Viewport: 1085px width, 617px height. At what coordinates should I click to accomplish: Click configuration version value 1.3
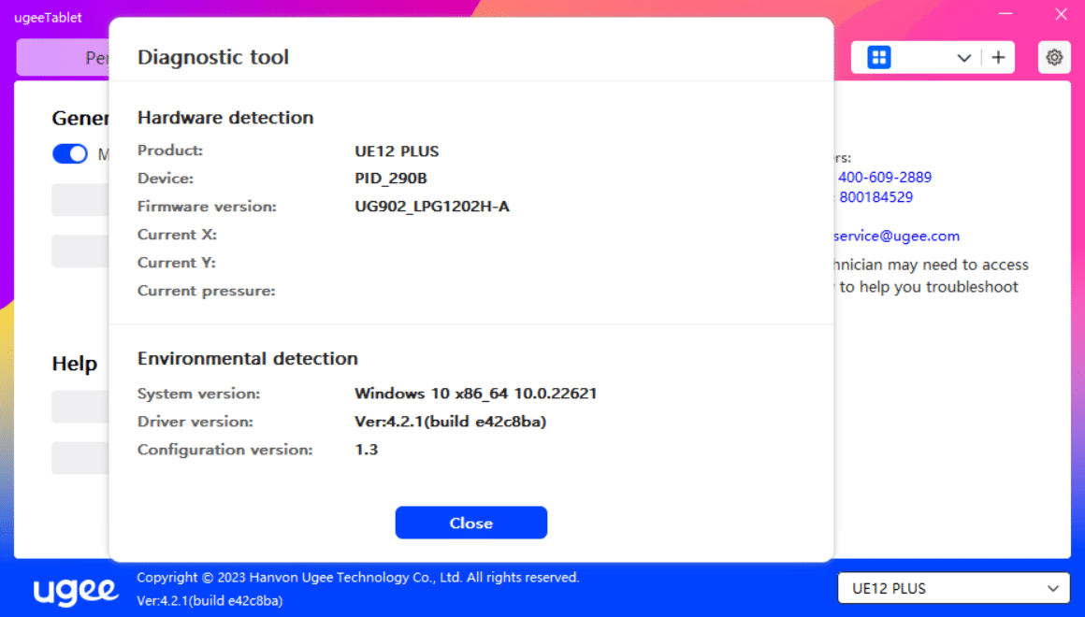pyautogui.click(x=366, y=450)
